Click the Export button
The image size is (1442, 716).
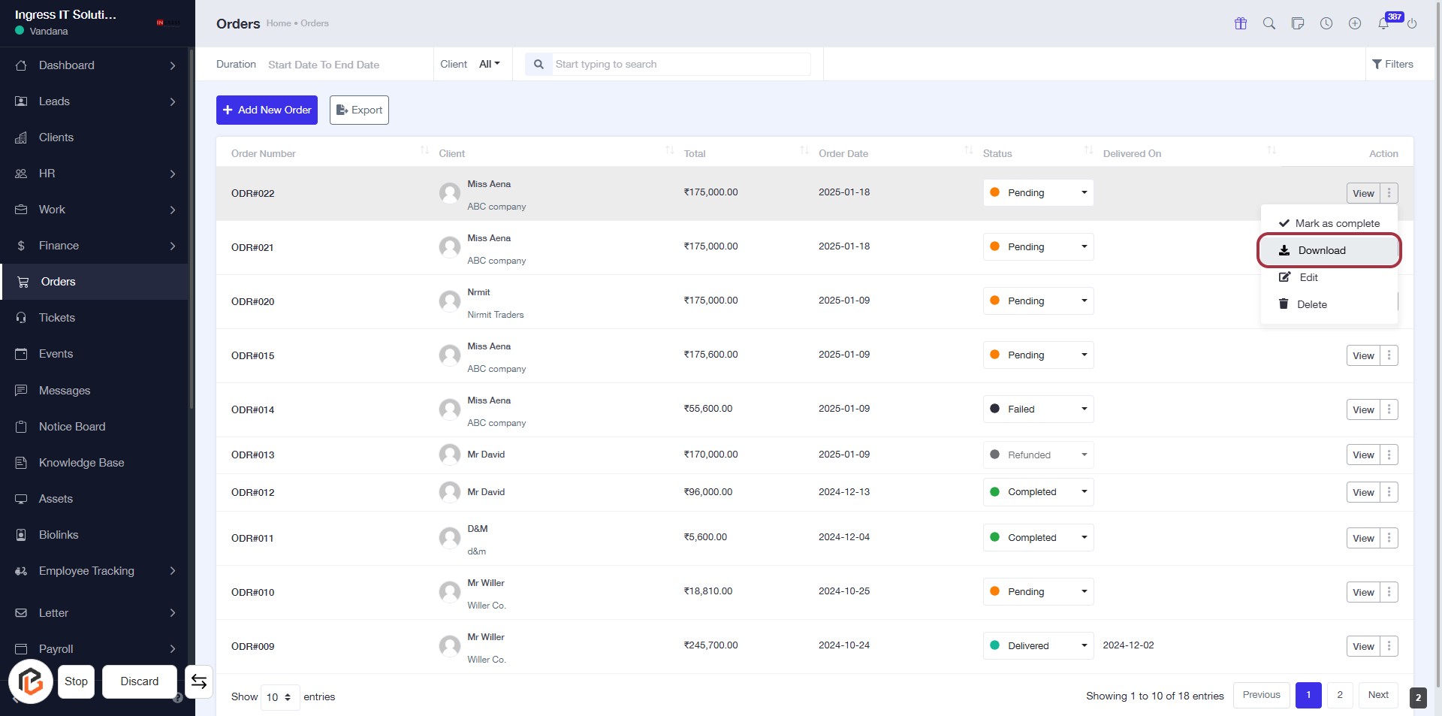pyautogui.click(x=359, y=110)
